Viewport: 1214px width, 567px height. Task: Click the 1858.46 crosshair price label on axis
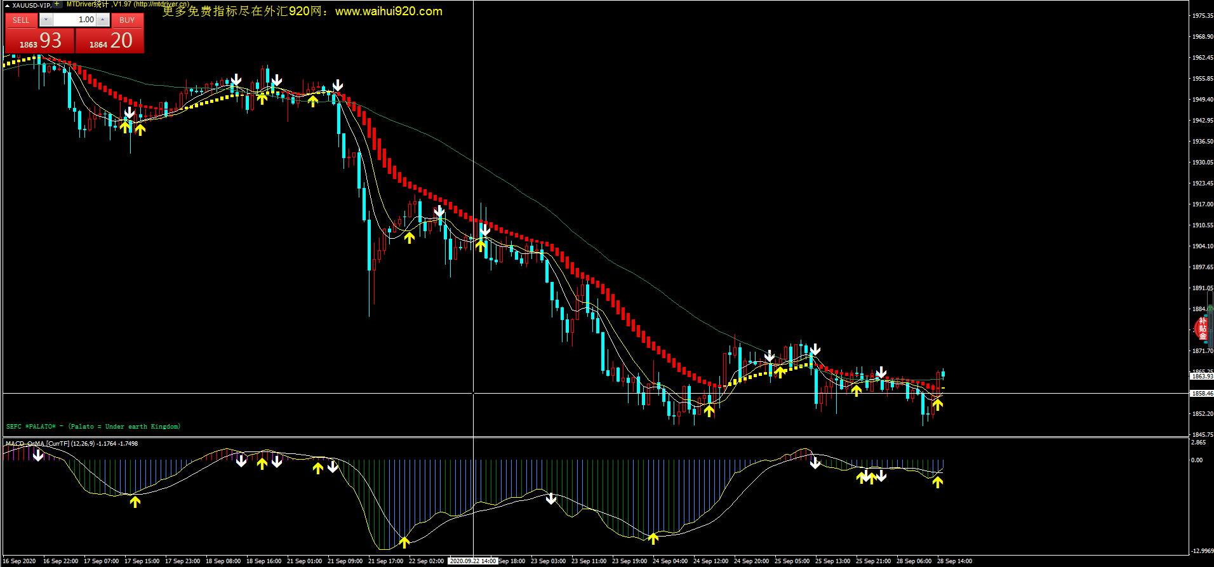pos(1201,394)
